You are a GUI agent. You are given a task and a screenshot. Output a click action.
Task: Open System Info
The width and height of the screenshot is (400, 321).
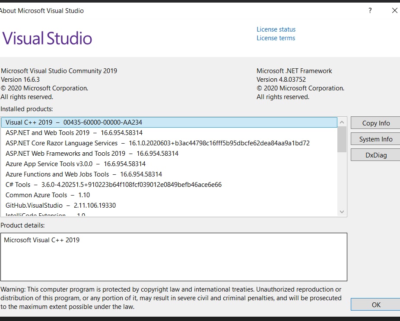click(x=375, y=139)
